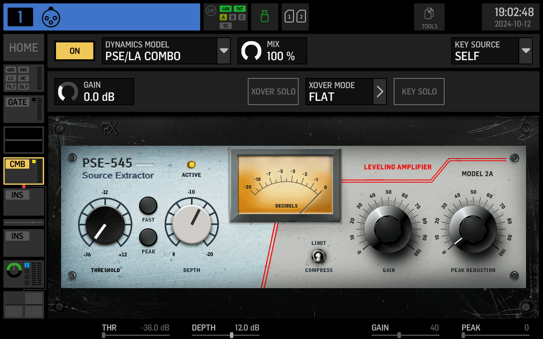
Task: Click the Leveling Amplifier GAIN knob
Action: [x=388, y=229]
